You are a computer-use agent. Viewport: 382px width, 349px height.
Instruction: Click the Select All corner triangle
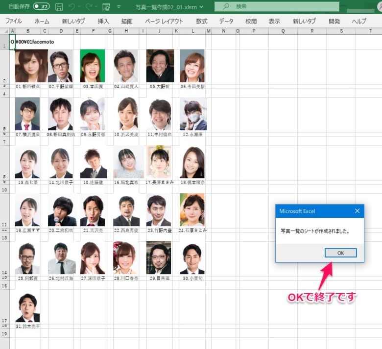(x=5, y=31)
